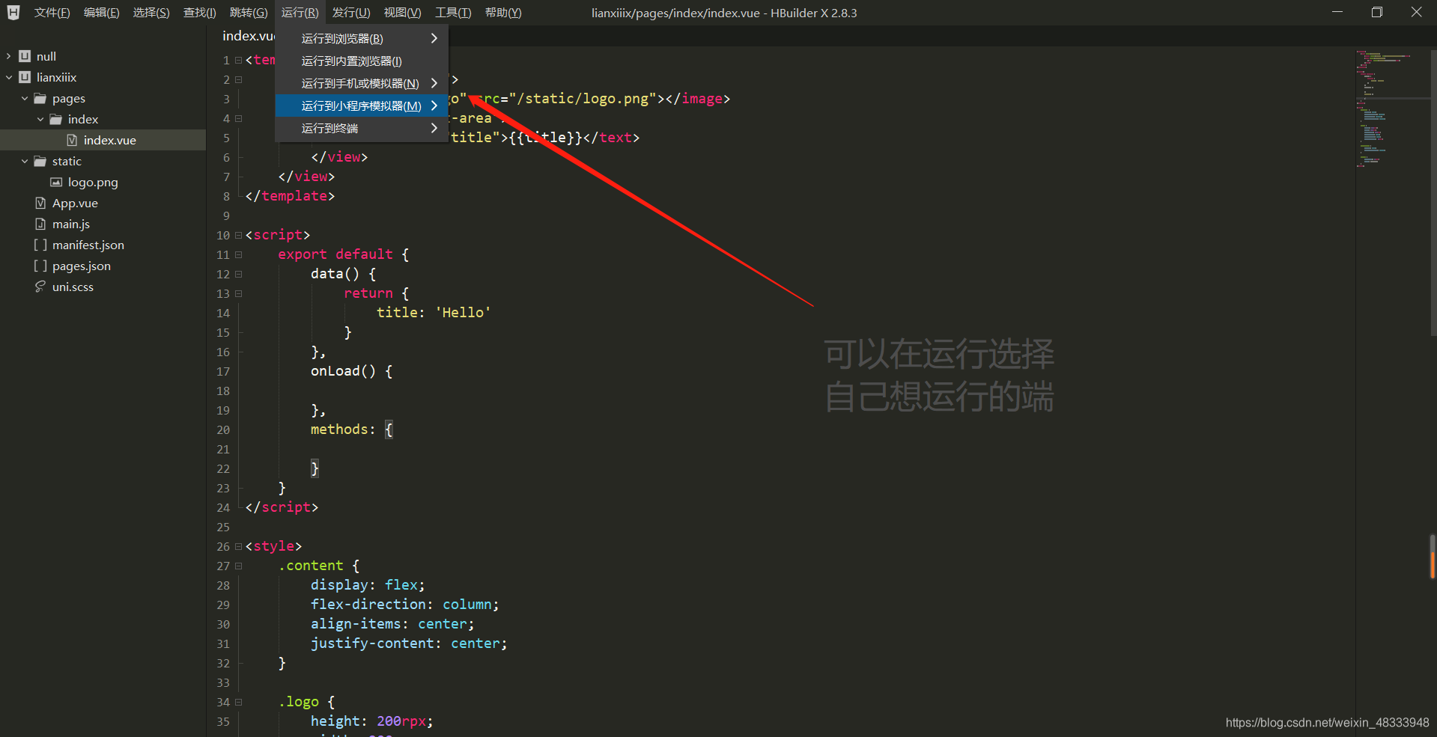The width and height of the screenshot is (1437, 737).
Task: Click the uni.scss file icon
Action: pyautogui.click(x=40, y=287)
